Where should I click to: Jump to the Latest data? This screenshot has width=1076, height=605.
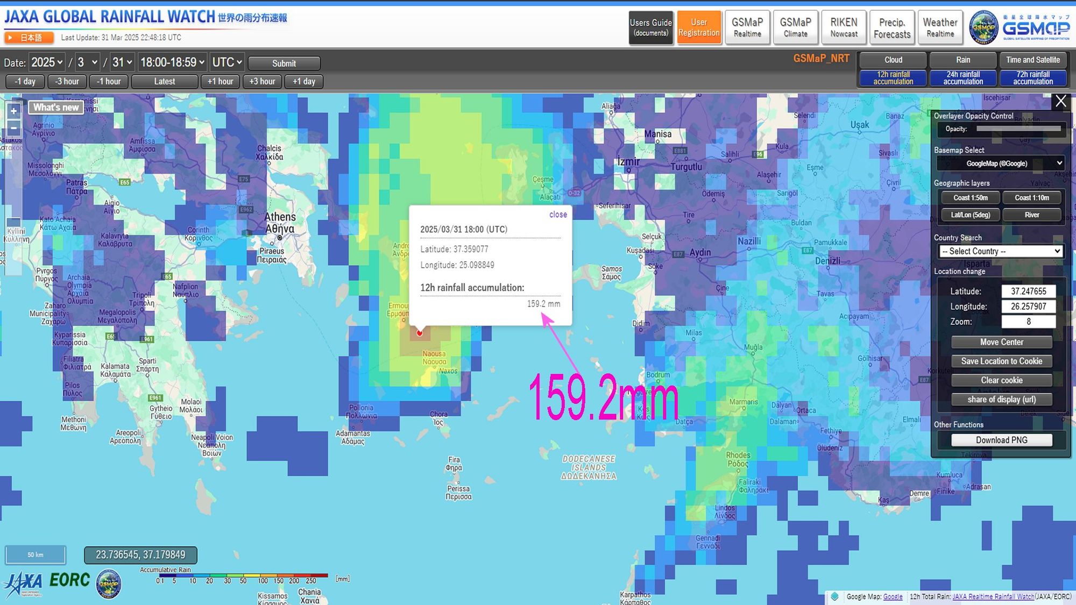pos(165,82)
